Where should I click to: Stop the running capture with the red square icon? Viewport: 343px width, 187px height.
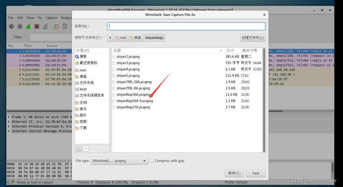[36, 27]
